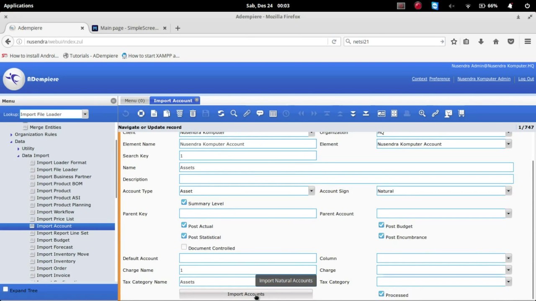The height and width of the screenshot is (301, 536).
Task: Expand the Account Sign dropdown list
Action: click(508, 191)
